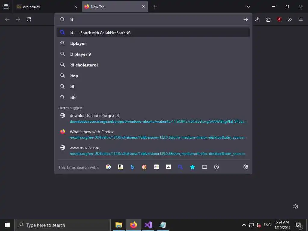The width and height of the screenshot is (308, 231).
Task: Open new tab page personalize gear
Action: point(296,207)
